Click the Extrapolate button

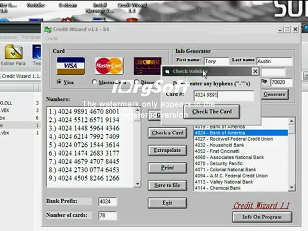click(x=167, y=150)
